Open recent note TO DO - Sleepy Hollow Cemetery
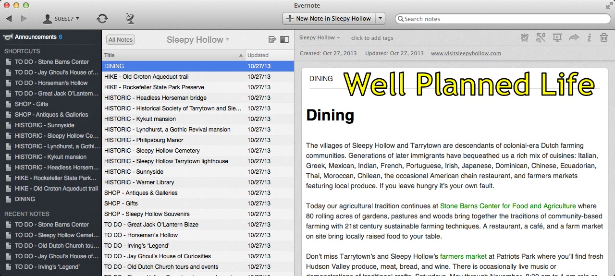 [x=51, y=235]
